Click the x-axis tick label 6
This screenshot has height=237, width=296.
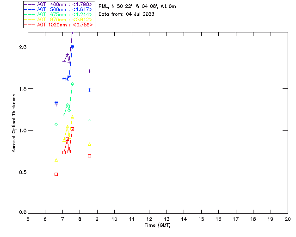point(45,219)
